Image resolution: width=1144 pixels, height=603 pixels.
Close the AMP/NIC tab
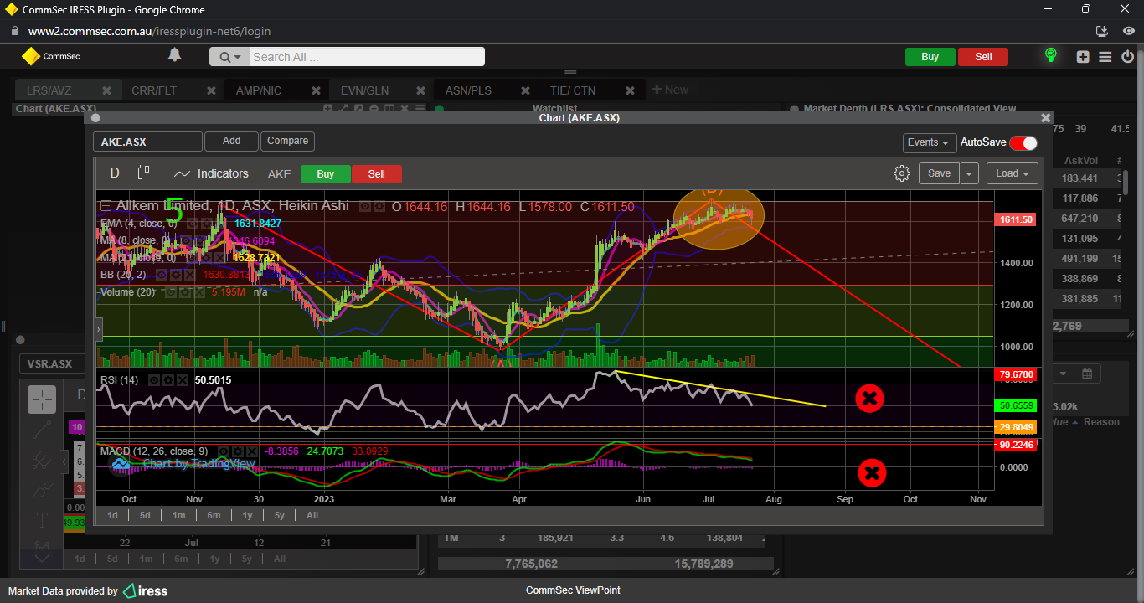pos(316,90)
